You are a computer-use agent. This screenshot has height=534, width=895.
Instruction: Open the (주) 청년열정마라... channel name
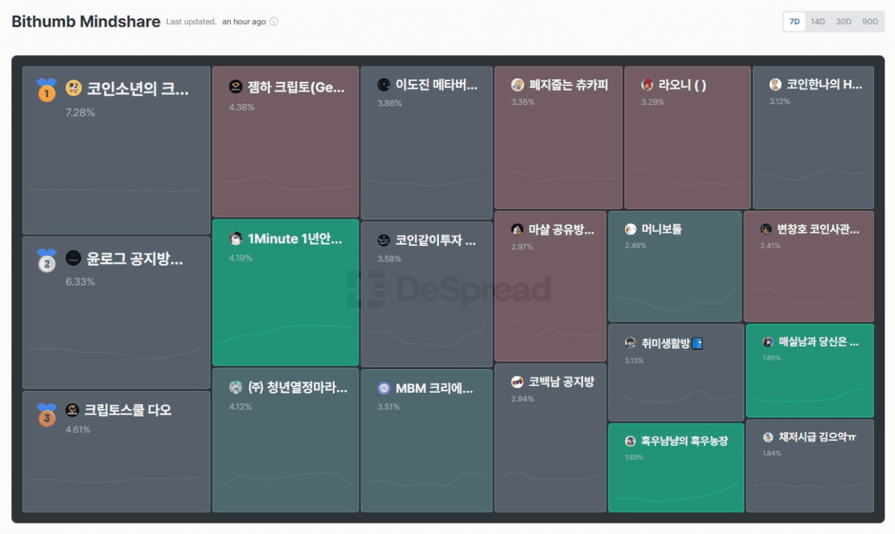pyautogui.click(x=298, y=388)
